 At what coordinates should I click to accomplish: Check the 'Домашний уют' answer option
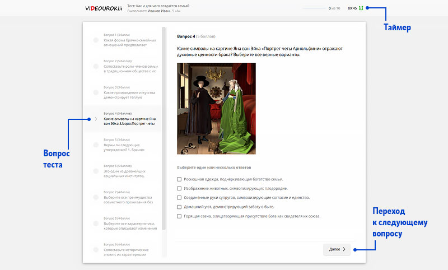click(179, 207)
